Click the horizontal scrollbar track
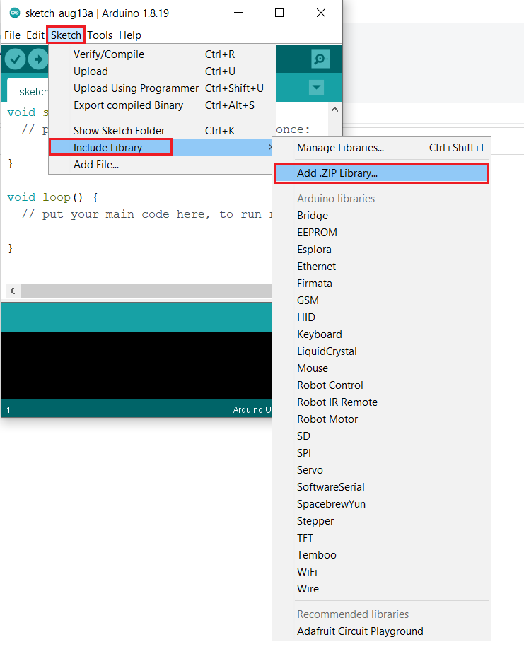The width and height of the screenshot is (524, 654). (x=146, y=291)
